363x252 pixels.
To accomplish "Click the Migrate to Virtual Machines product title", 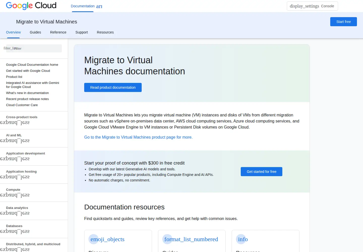I will pyautogui.click(x=47, y=22).
